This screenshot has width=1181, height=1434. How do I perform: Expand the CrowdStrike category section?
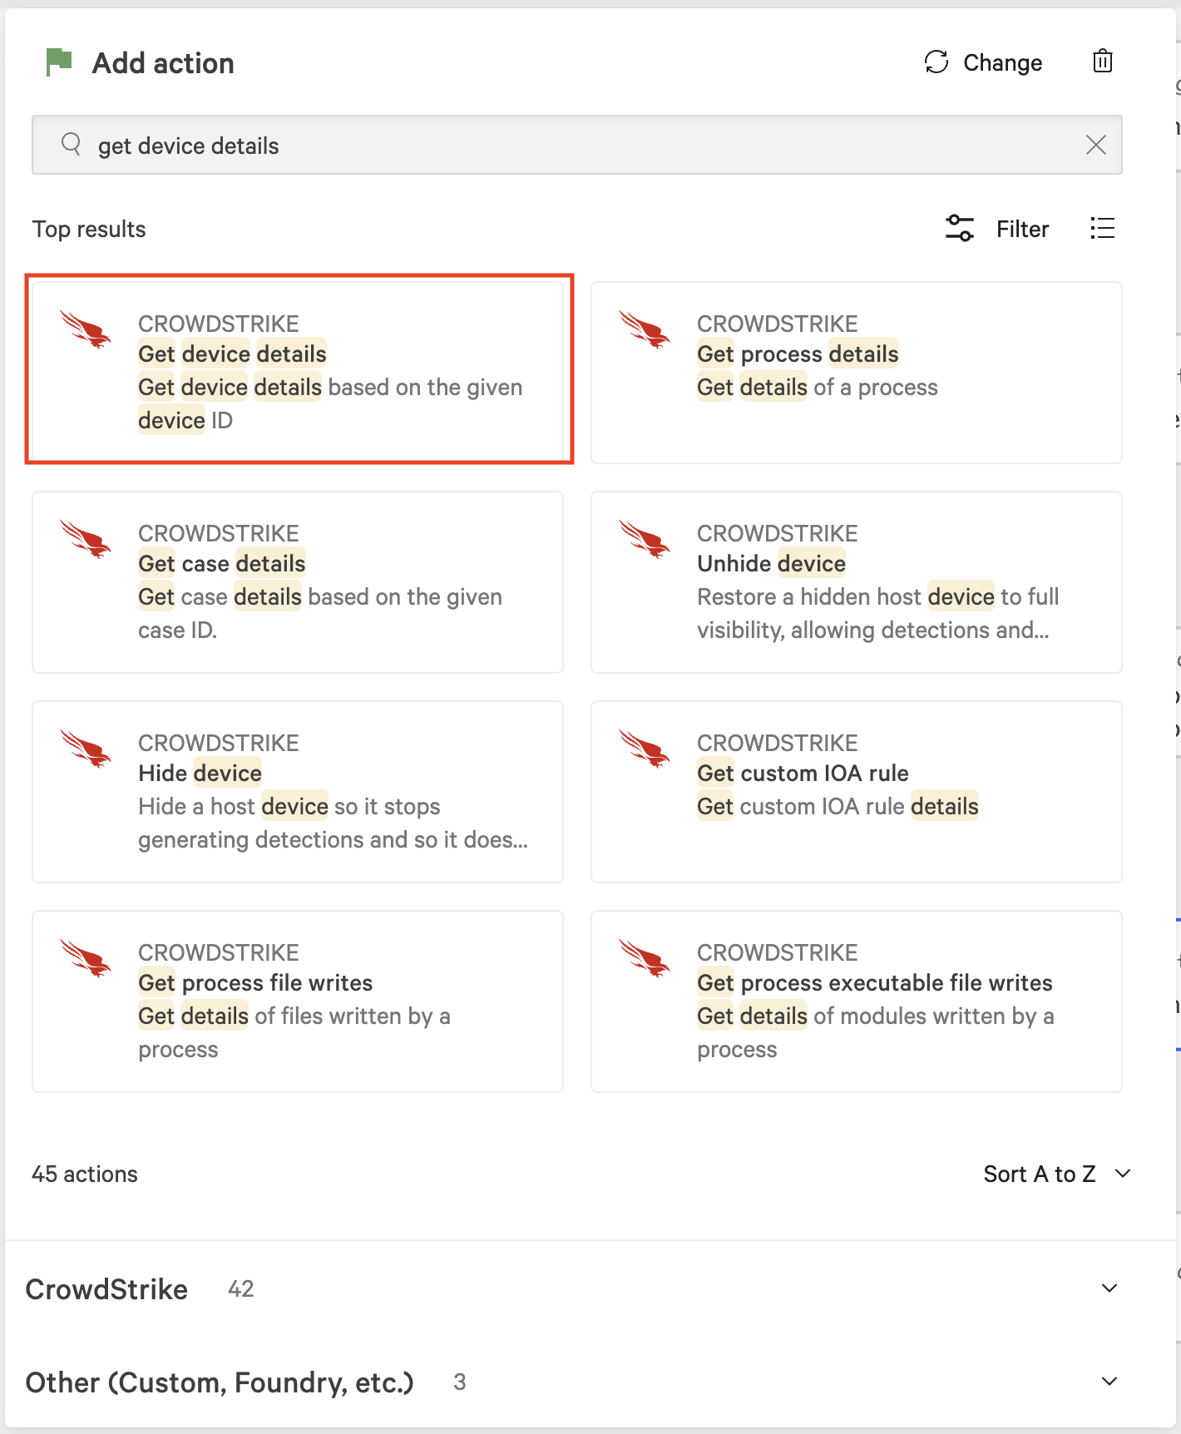click(1109, 1288)
